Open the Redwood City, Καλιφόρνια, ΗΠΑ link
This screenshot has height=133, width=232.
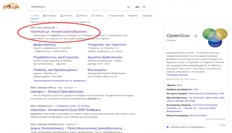206,93
